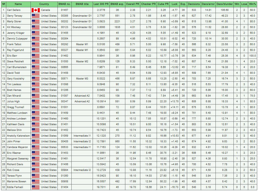Select the name Anatoliy Katsnelson
Screen dimensions: 258x191
(x=18, y=136)
